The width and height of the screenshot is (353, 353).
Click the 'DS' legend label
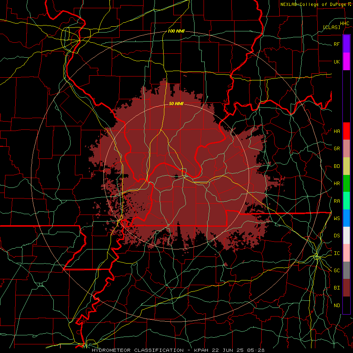(x=337, y=236)
